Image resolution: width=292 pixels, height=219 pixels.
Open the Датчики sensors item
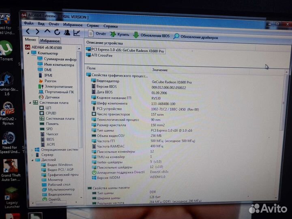click(x=49, y=97)
